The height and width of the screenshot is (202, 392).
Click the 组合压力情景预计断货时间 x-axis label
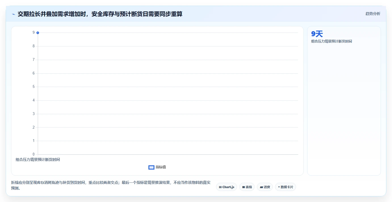pyautogui.click(x=38, y=160)
